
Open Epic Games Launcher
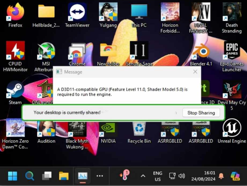coord(232,56)
